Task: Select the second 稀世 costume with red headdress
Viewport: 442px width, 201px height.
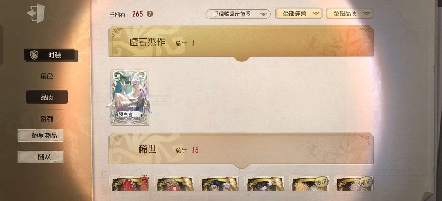Action: (174, 183)
